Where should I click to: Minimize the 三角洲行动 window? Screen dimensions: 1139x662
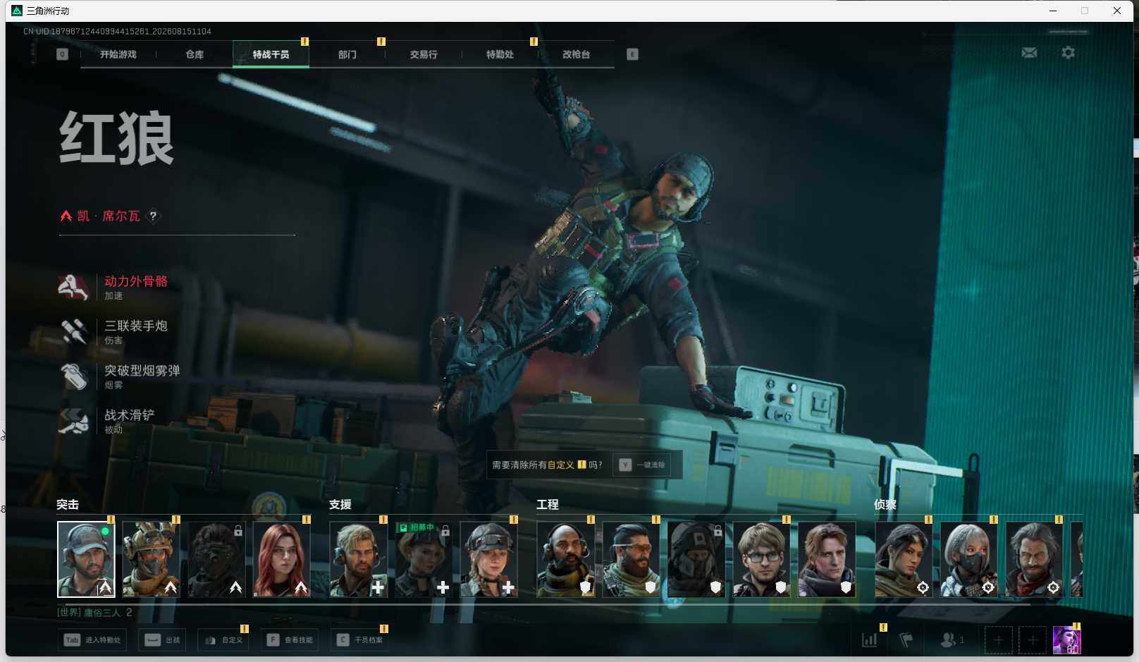pos(1053,11)
